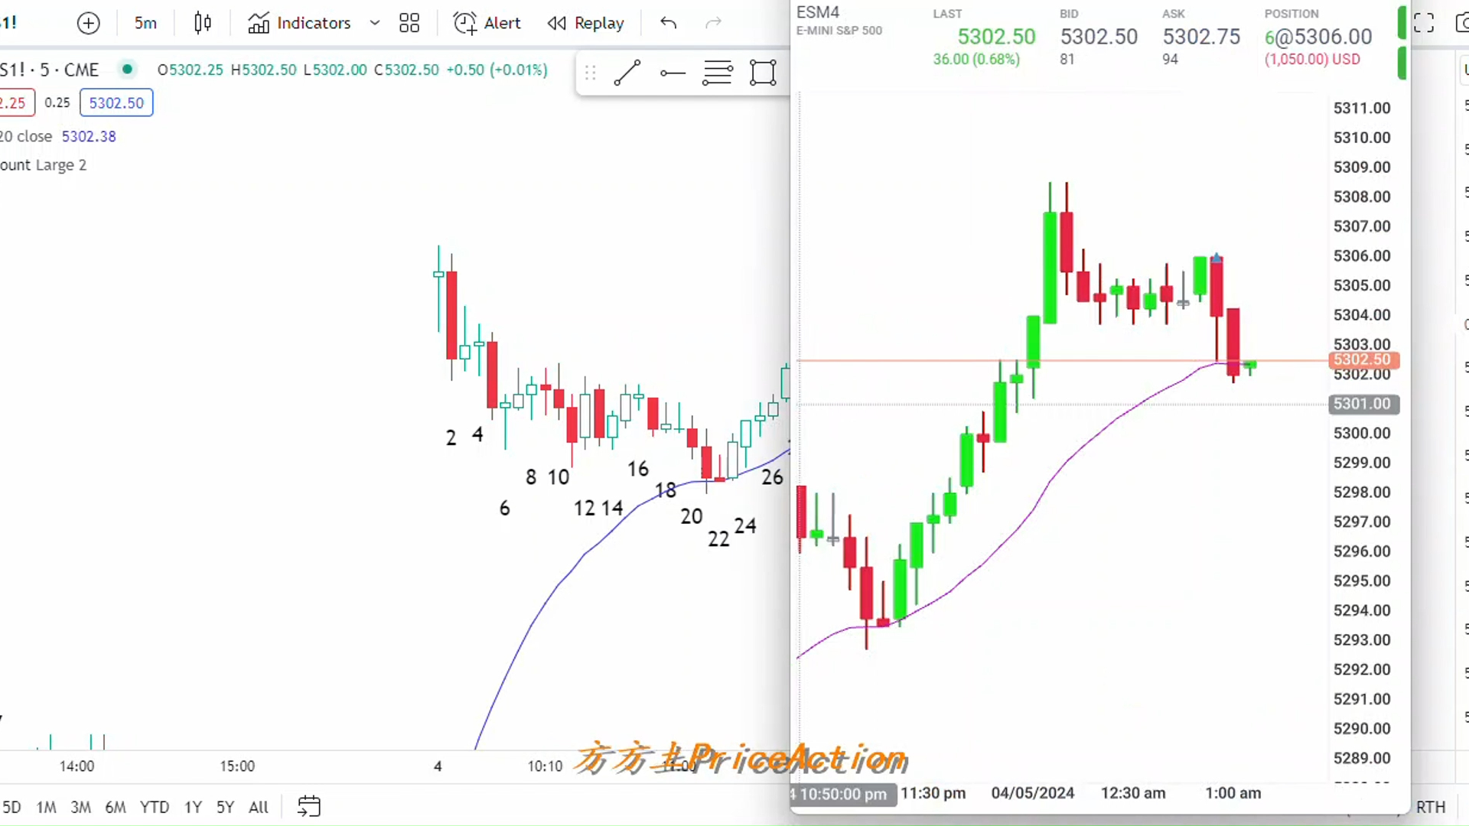
Task: Click the 5302.50 buy price box
Action: click(116, 102)
